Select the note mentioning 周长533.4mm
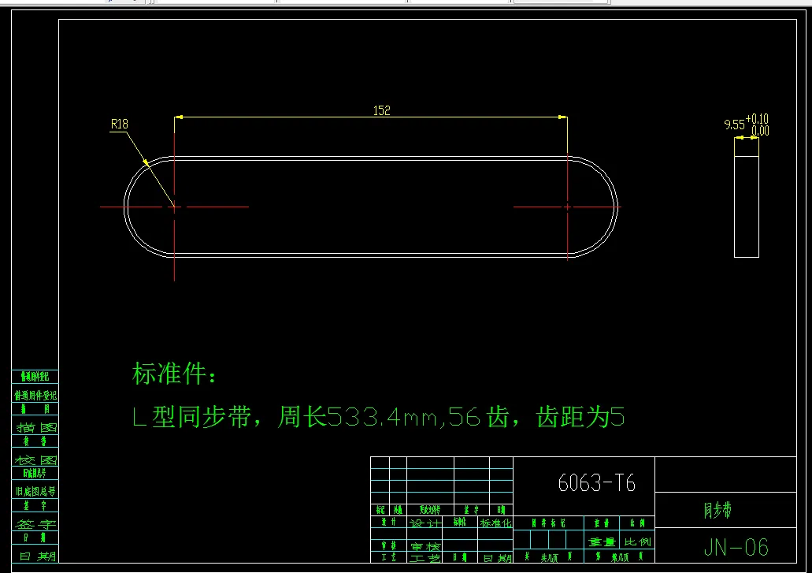The image size is (812, 573). click(x=379, y=416)
